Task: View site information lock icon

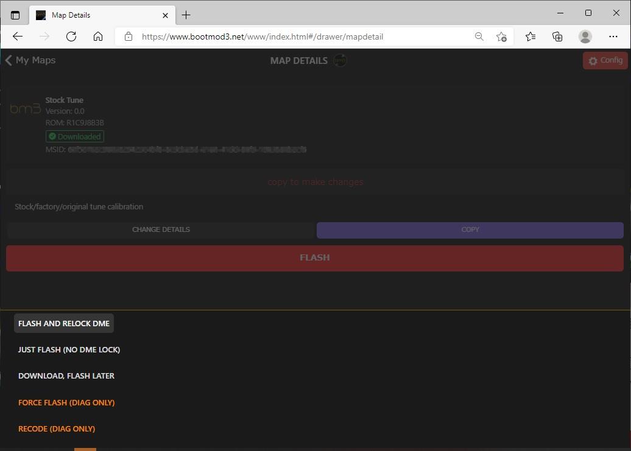Action: [129, 37]
